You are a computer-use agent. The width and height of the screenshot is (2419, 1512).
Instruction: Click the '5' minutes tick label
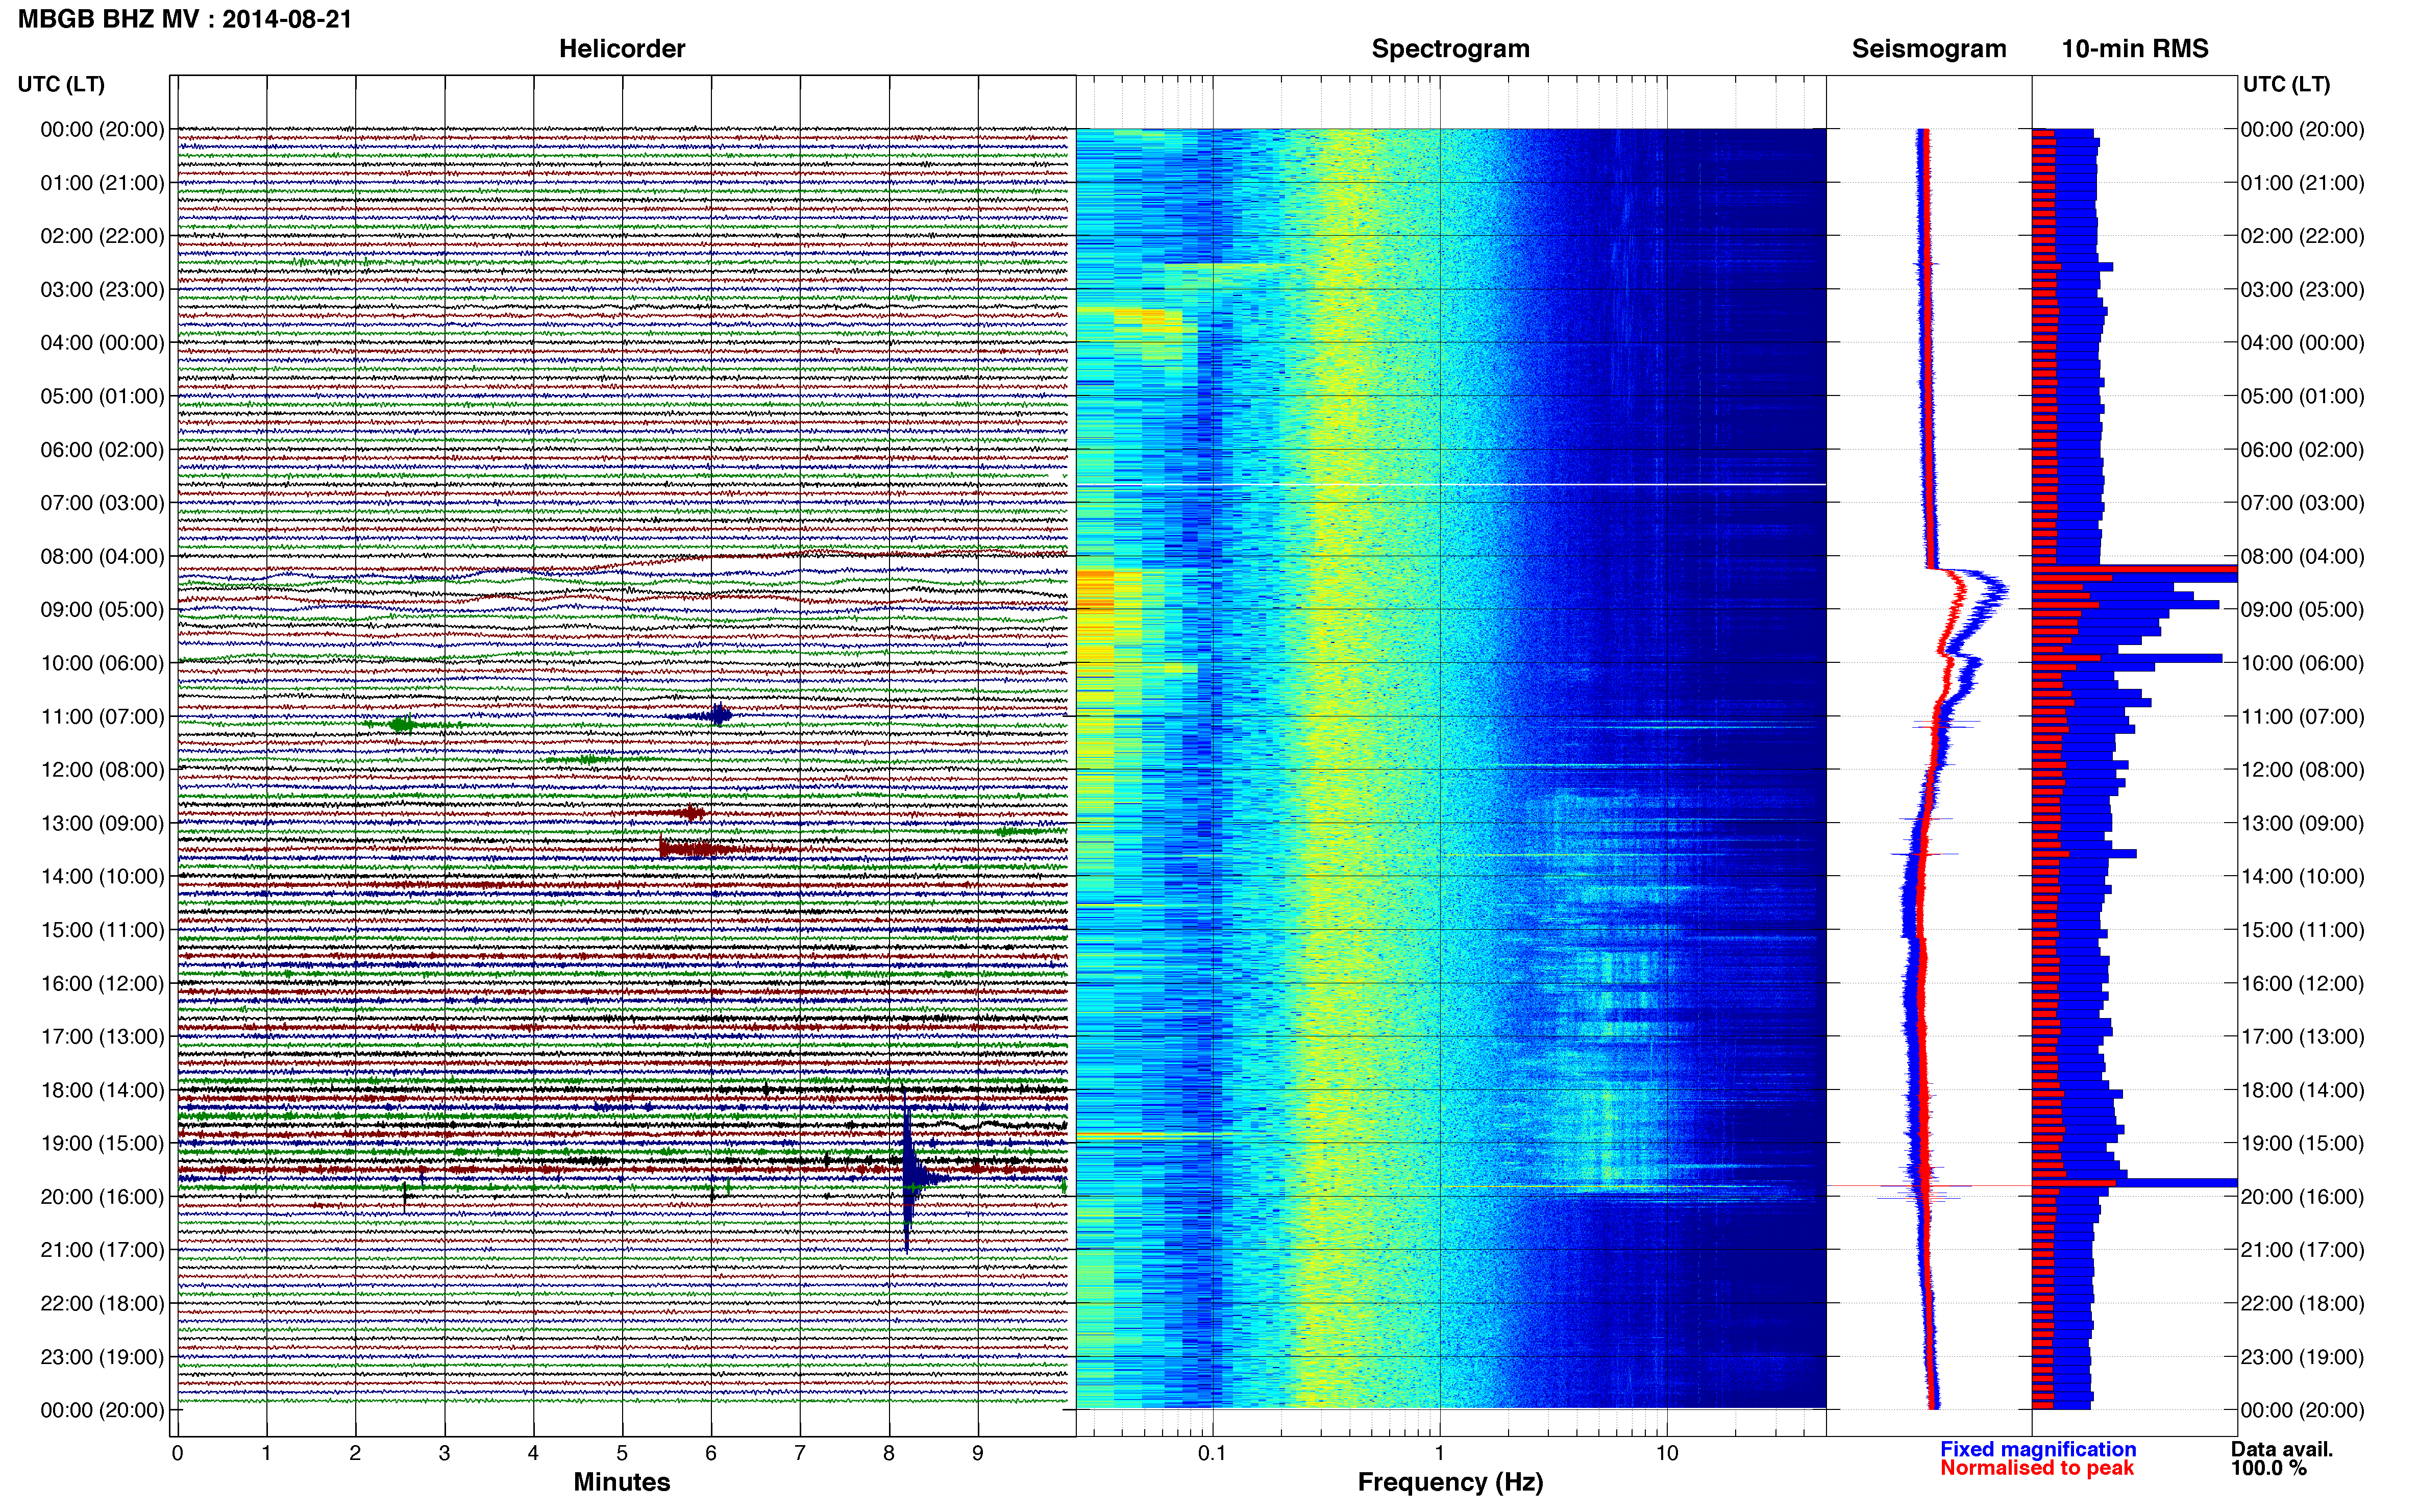click(x=622, y=1453)
